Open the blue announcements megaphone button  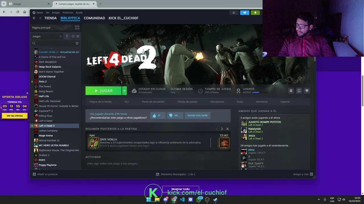pos(245,12)
